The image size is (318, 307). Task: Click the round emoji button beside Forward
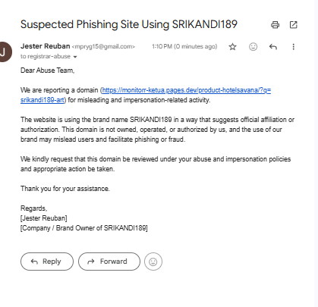(153, 262)
